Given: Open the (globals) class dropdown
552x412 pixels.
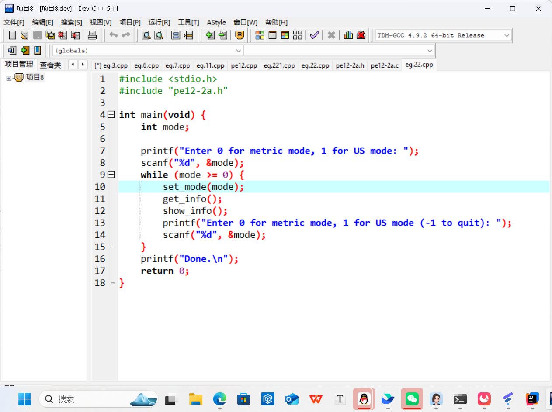Looking at the screenshot, I should pos(239,51).
